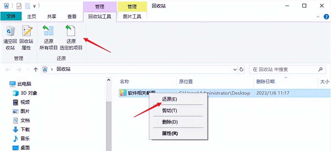Open the blue help question icon
Screen dimensions: 331x151
326,17
